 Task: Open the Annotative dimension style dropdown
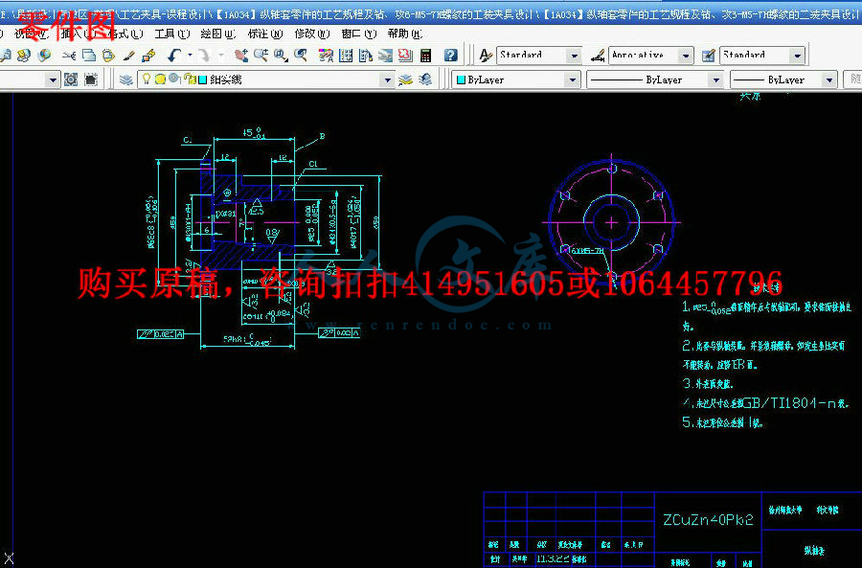(x=686, y=55)
